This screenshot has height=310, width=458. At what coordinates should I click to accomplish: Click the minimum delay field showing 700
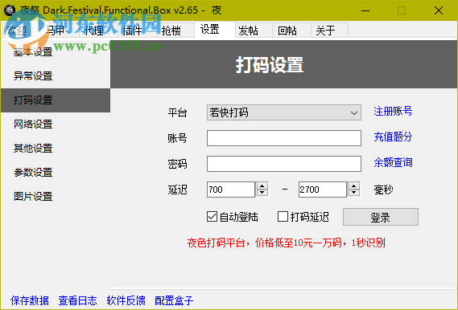point(231,190)
